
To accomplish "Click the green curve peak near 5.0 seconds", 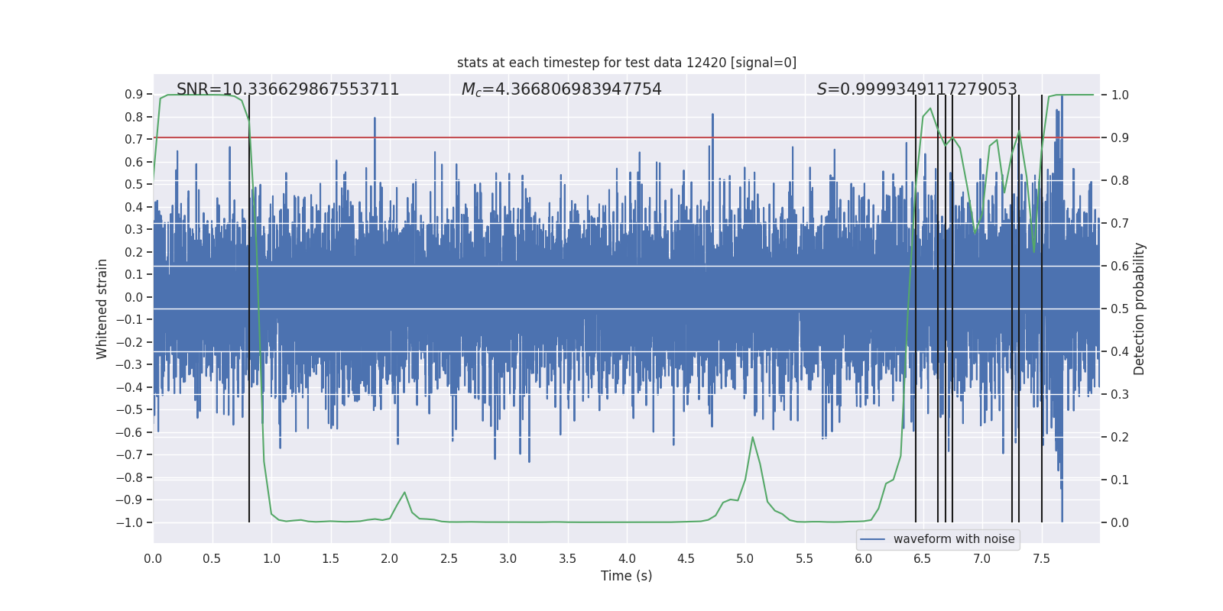I will click(x=752, y=438).
